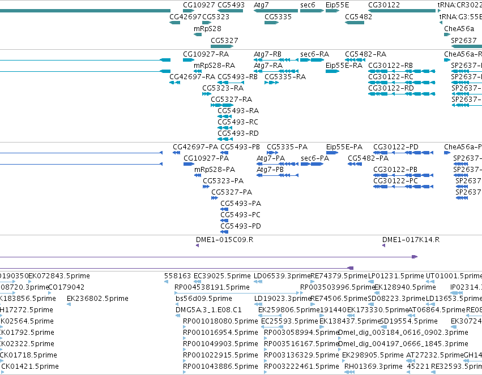
Task: Select the CG5493-PA protein label
Action: [241, 204]
